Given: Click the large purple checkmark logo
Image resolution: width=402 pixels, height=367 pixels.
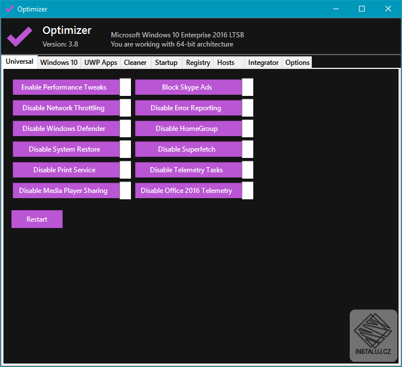Looking at the screenshot, I should pos(20,36).
